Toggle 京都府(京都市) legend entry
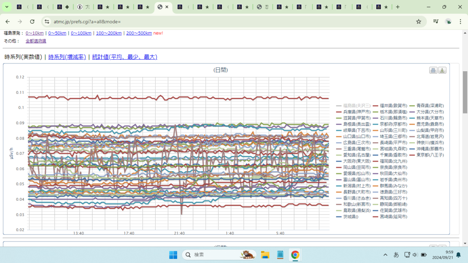 tap(390, 124)
